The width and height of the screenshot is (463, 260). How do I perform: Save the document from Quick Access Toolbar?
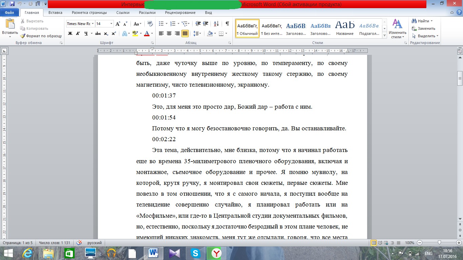point(12,4)
